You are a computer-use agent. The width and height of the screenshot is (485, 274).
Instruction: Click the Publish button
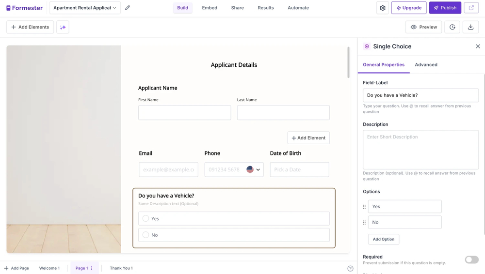point(445,8)
